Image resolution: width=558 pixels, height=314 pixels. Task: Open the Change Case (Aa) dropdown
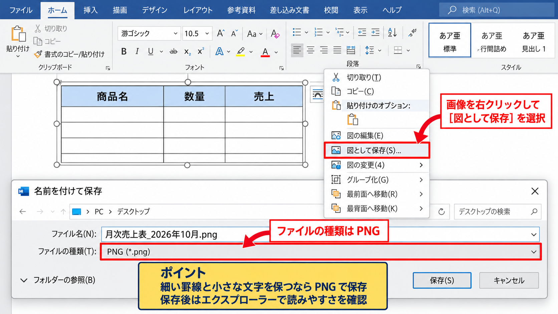point(255,34)
